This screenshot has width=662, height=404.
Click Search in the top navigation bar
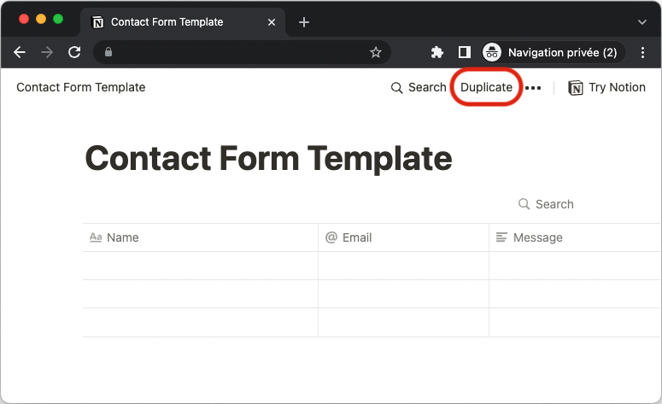pos(419,87)
